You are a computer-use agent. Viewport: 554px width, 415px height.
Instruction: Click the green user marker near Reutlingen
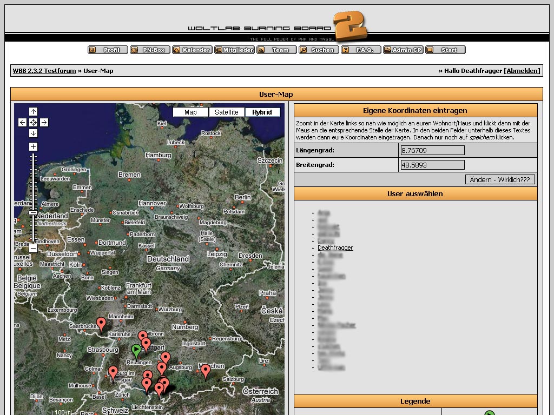(x=136, y=350)
